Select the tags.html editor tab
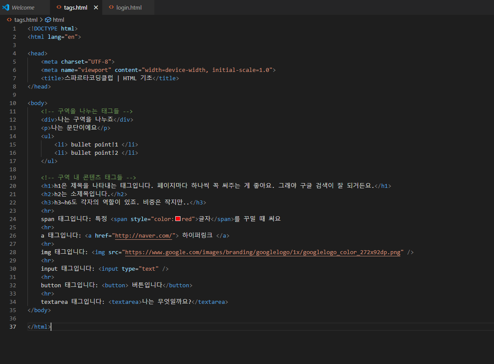 75,7
